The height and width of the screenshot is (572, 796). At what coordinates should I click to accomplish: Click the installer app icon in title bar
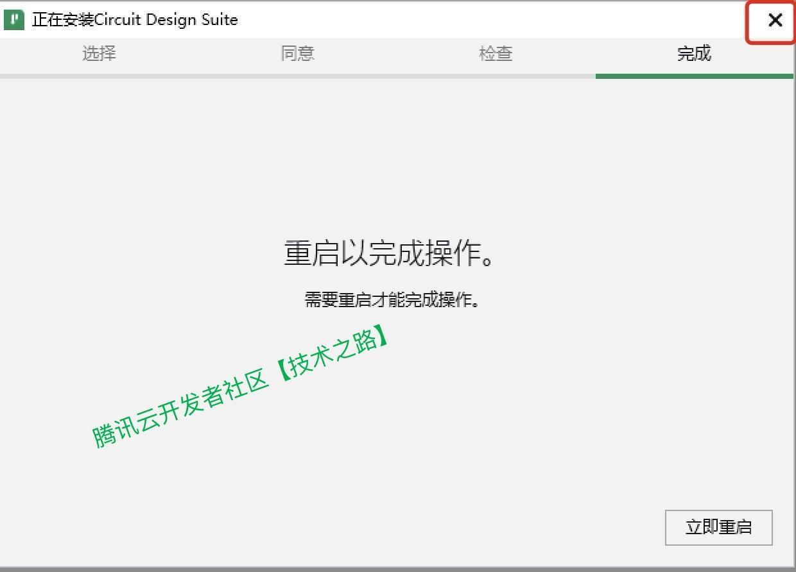click(13, 19)
